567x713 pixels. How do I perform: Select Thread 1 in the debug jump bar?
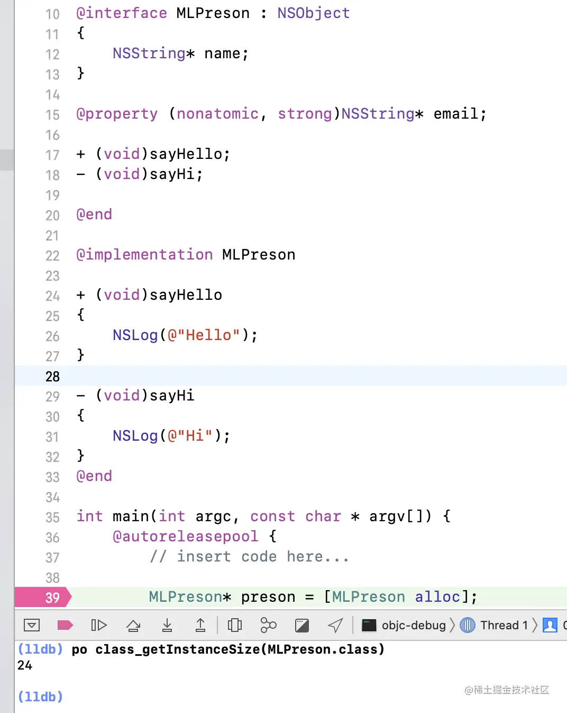495,625
